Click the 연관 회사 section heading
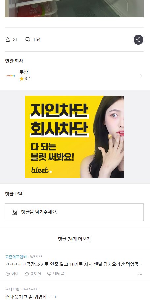150x300 pixels. [14, 61]
